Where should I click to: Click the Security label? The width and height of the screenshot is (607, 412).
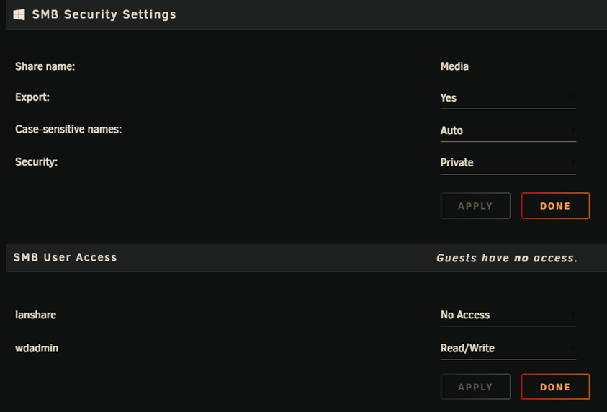tap(36, 162)
